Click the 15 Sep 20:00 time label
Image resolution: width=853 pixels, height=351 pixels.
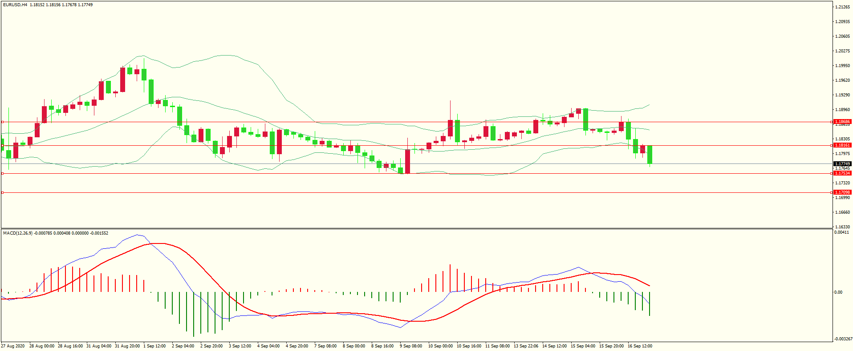[x=612, y=346]
